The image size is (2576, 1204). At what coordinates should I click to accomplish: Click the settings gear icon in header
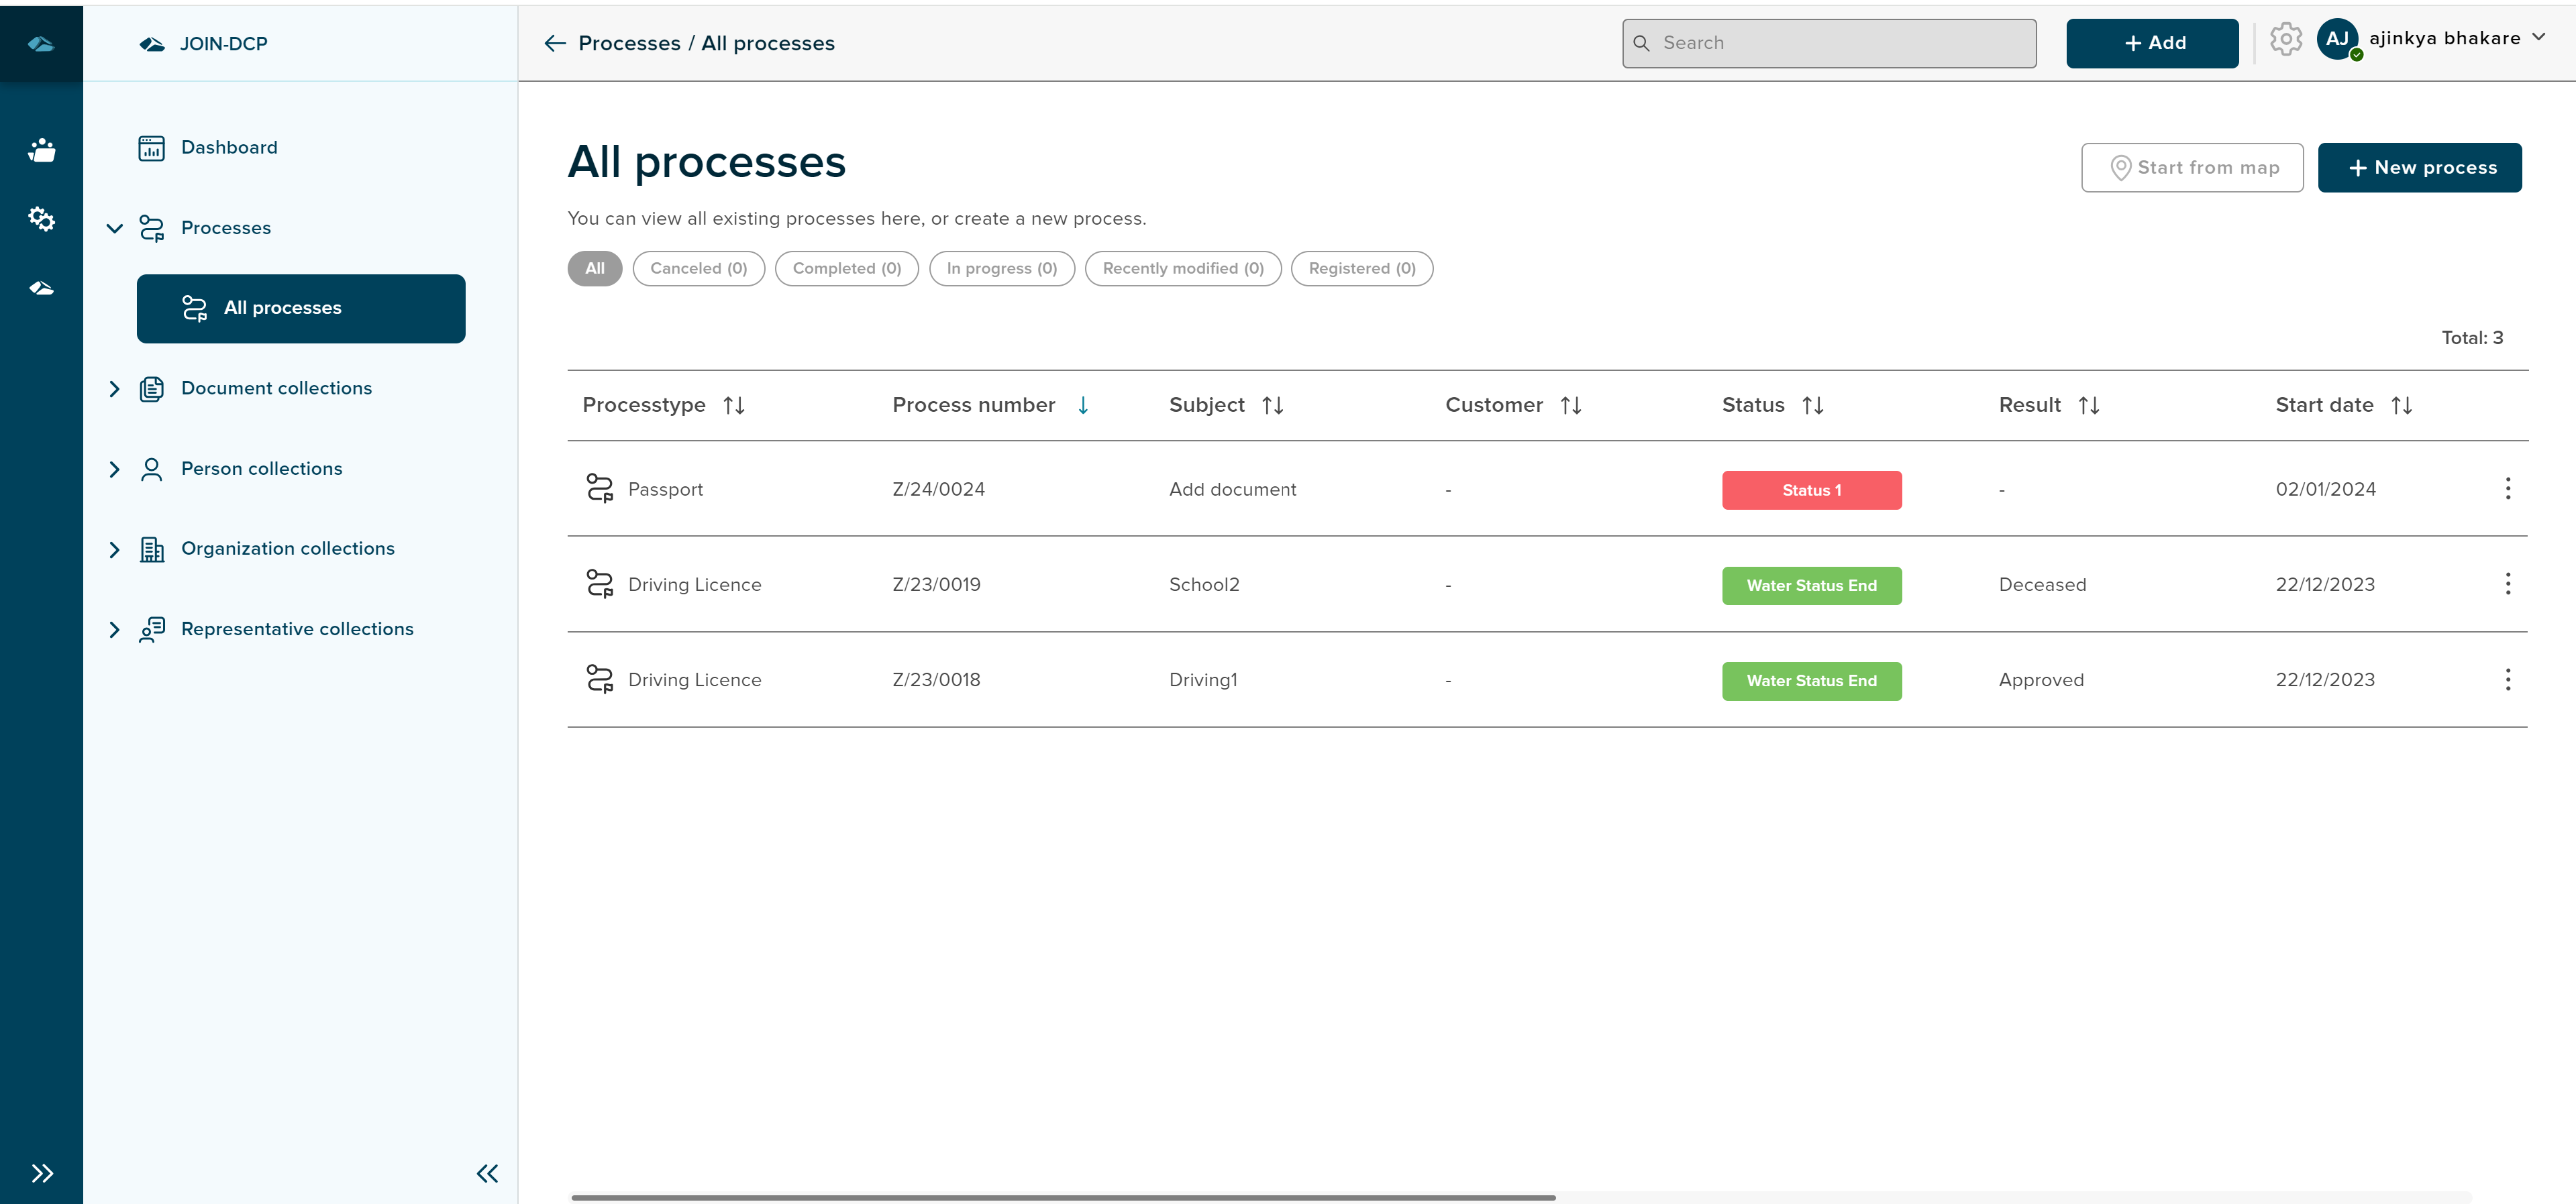(2285, 40)
